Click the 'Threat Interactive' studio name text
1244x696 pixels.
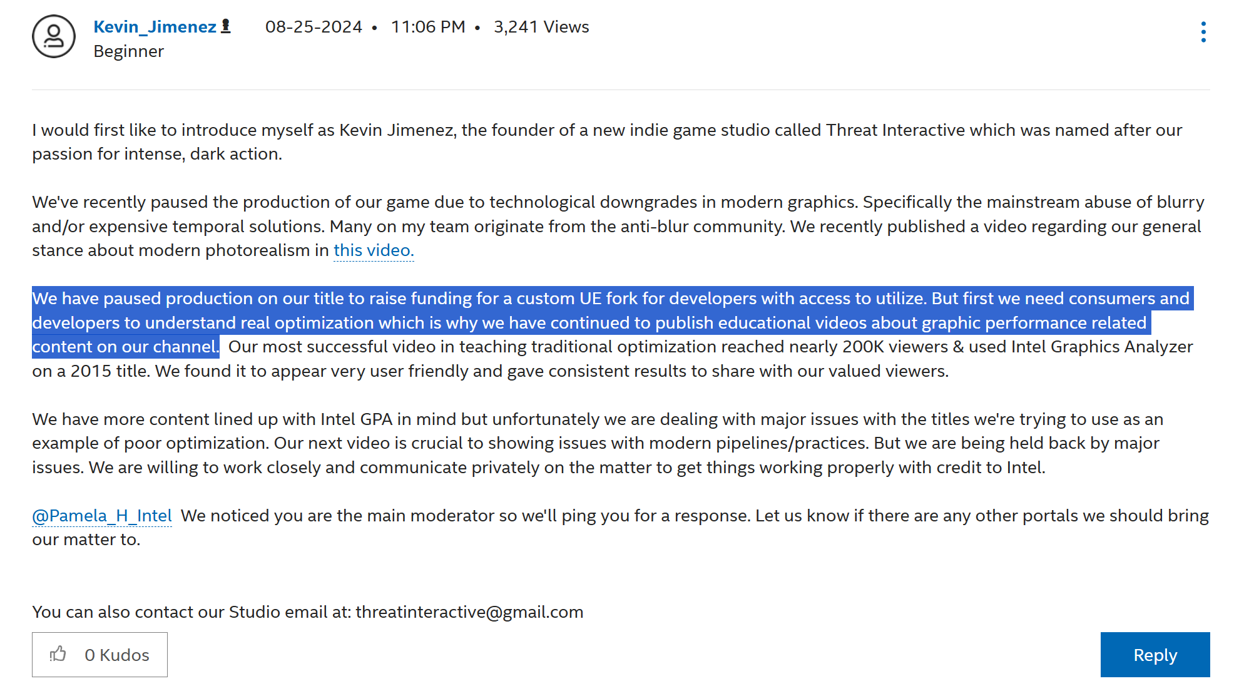tap(895, 130)
